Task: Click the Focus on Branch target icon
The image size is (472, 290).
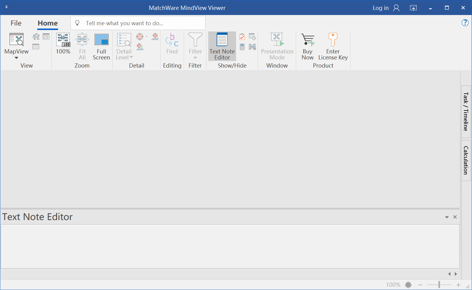Action: click(x=140, y=37)
